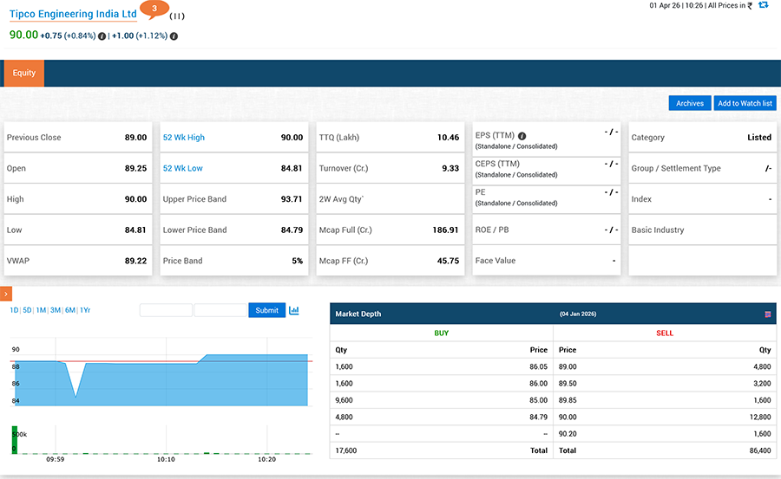Image resolution: width=781 pixels, height=479 pixels.
Task: Click the SELL column header
Action: pyautogui.click(x=665, y=333)
